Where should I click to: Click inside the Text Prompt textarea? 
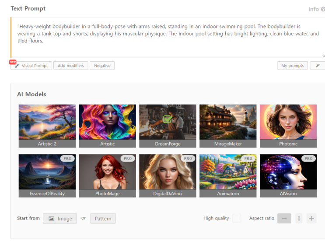[168, 38]
